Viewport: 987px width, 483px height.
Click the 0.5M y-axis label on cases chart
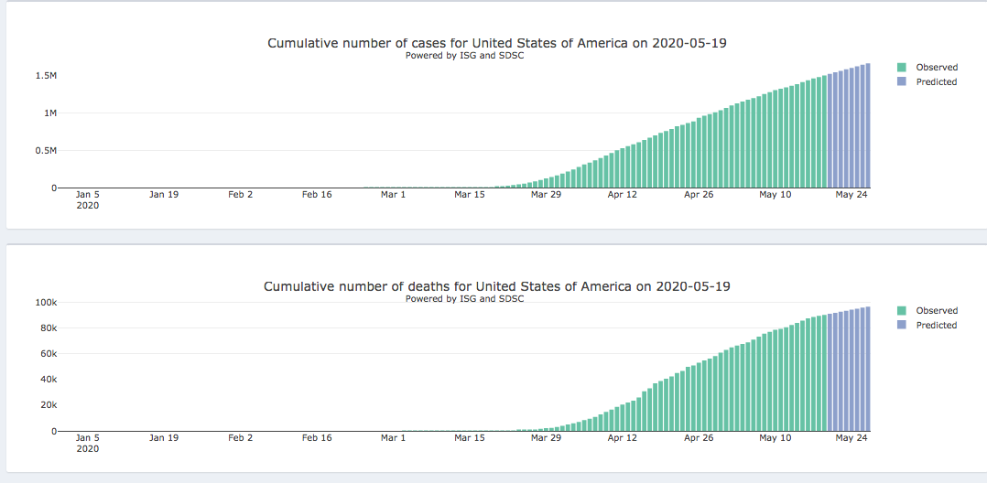(46, 150)
